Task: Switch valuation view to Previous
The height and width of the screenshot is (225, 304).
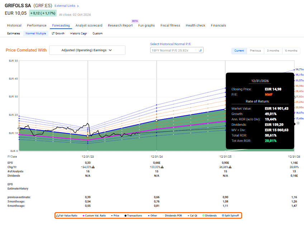Action: pyautogui.click(x=255, y=51)
